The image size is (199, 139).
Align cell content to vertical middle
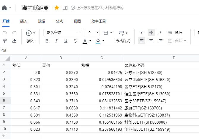(x=151, y=33)
